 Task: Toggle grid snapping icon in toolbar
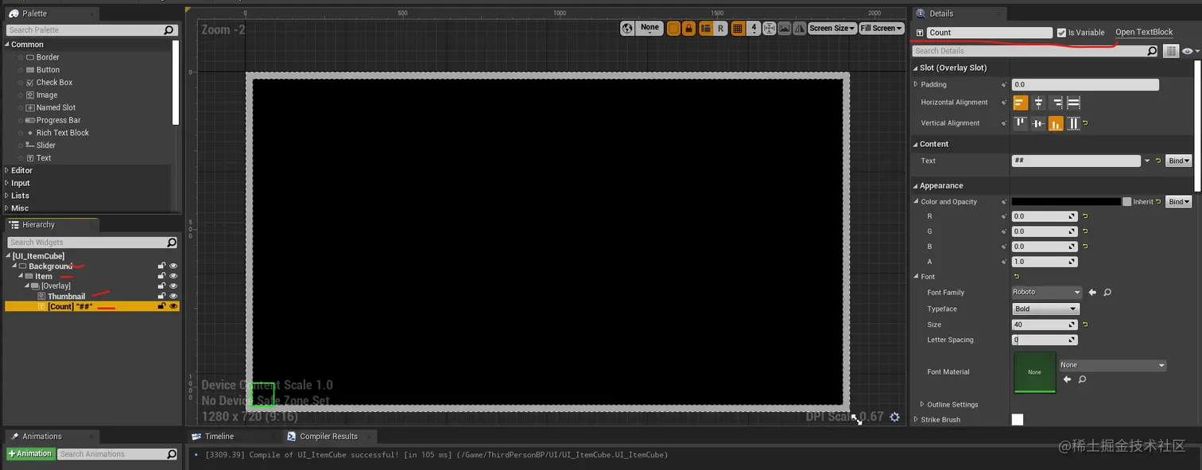coord(738,28)
